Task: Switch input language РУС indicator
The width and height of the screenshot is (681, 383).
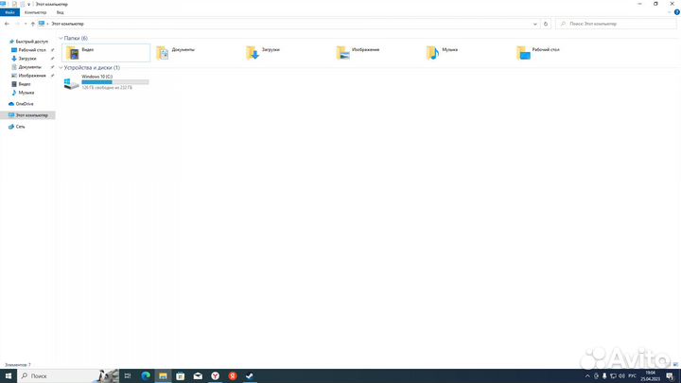Action: [633, 376]
